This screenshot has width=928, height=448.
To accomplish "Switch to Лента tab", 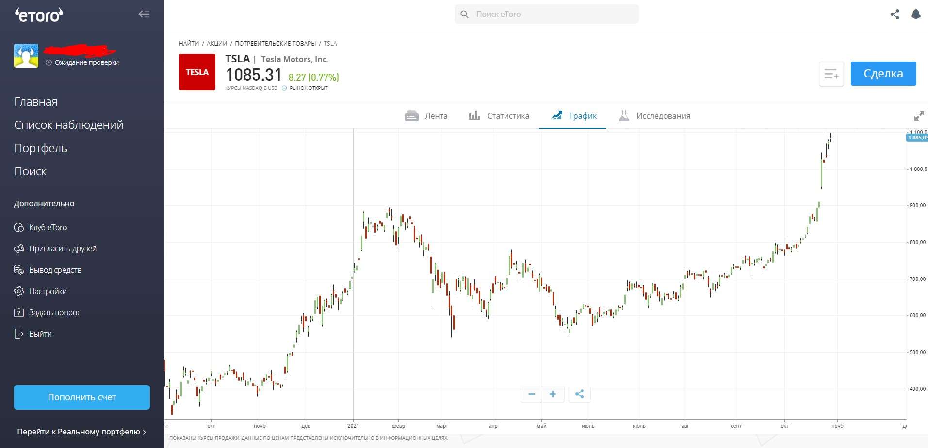I will pos(426,116).
